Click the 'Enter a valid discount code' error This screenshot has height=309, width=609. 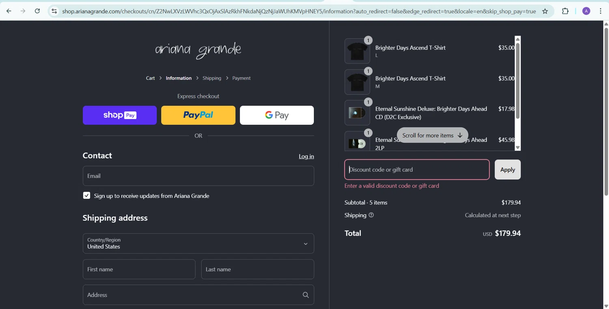click(x=392, y=186)
